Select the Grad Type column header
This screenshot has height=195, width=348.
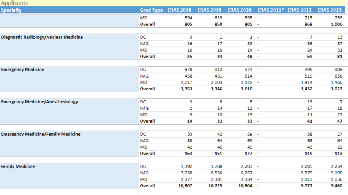pos(151,10)
